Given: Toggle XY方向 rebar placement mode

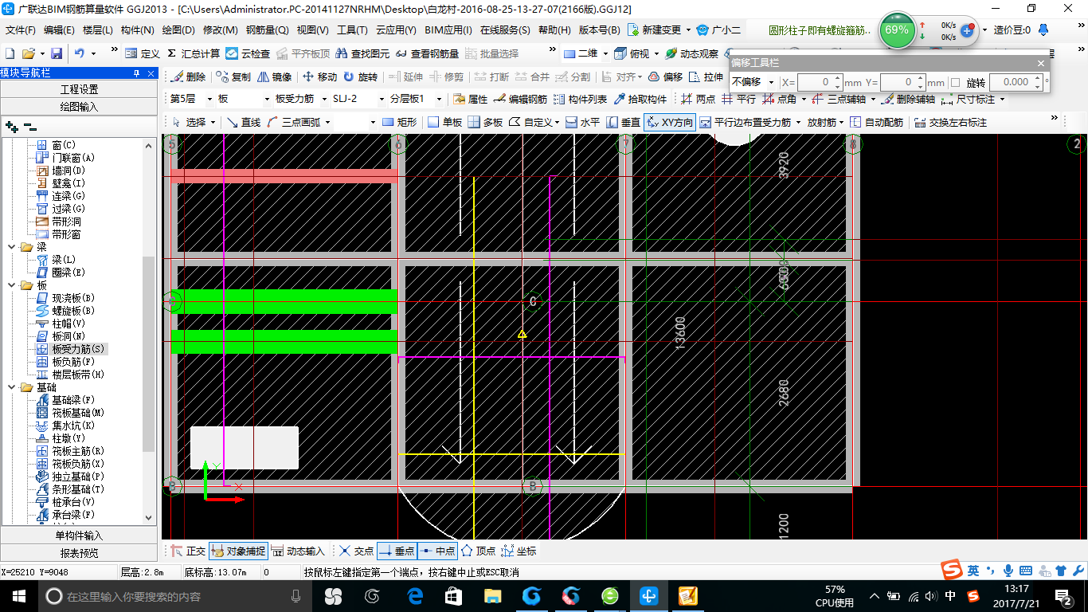Looking at the screenshot, I should point(670,122).
